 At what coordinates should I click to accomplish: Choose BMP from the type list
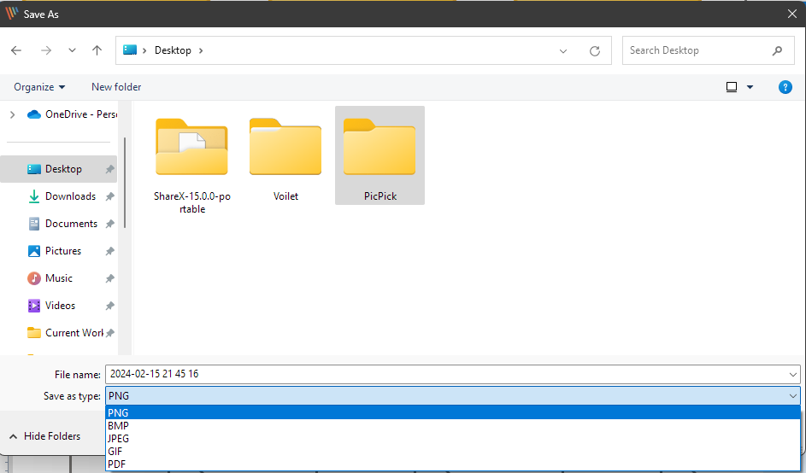pyautogui.click(x=453, y=426)
